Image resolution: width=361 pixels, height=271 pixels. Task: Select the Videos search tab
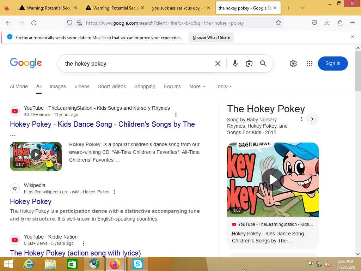tap(82, 86)
